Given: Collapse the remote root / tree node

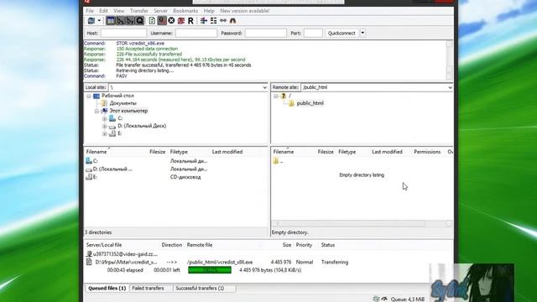Looking at the screenshot, I should point(276,96).
